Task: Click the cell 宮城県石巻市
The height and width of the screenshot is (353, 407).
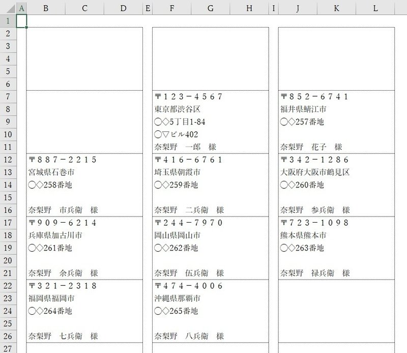Action: point(51,172)
